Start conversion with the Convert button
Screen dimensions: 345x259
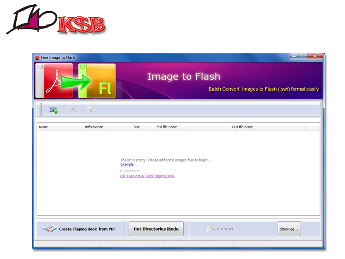point(220,229)
